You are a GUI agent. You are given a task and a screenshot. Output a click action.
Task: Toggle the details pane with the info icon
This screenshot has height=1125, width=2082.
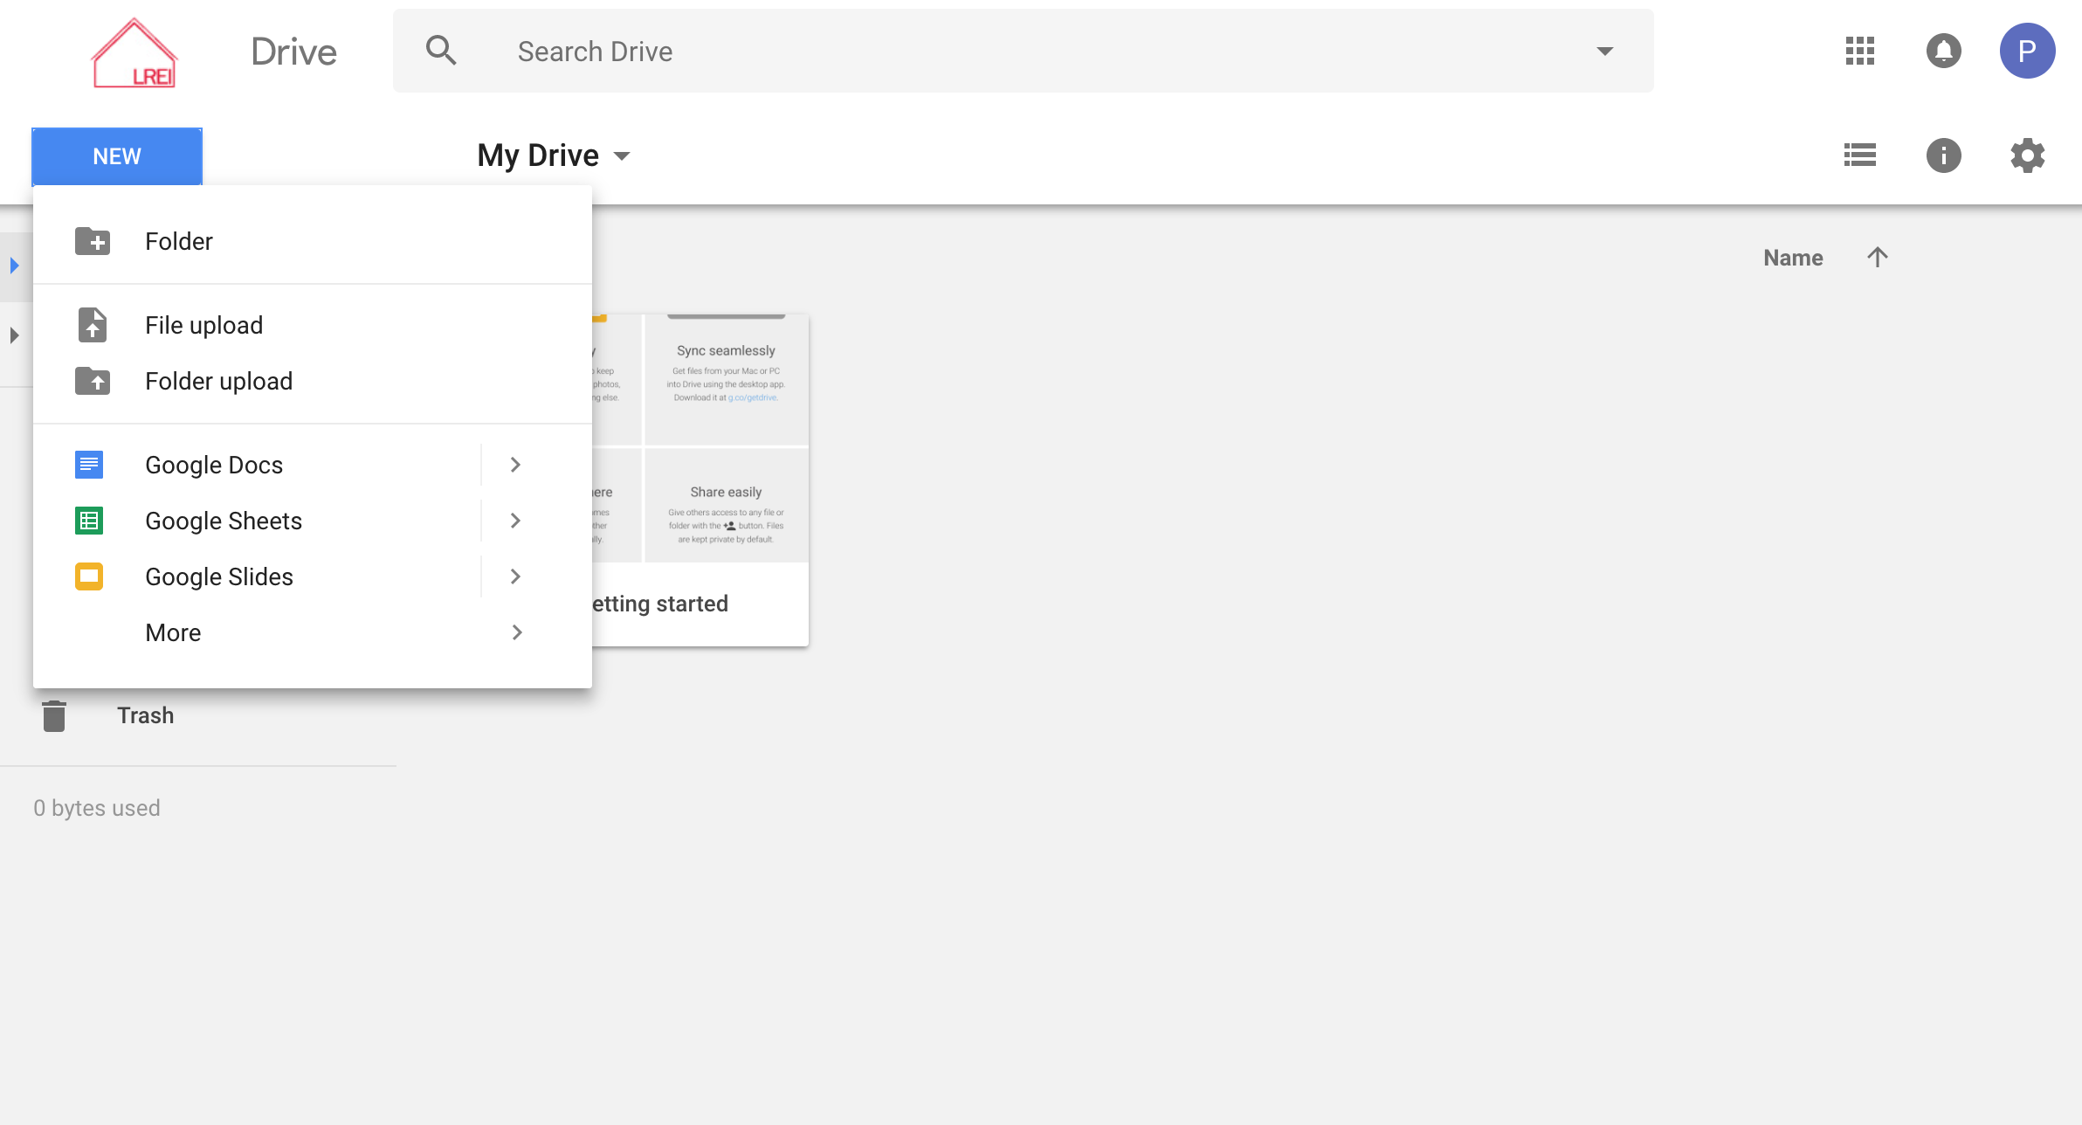point(1944,155)
